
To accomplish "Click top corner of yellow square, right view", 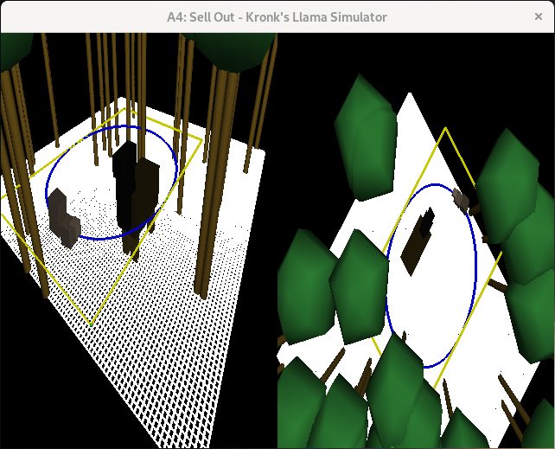I will [445, 129].
